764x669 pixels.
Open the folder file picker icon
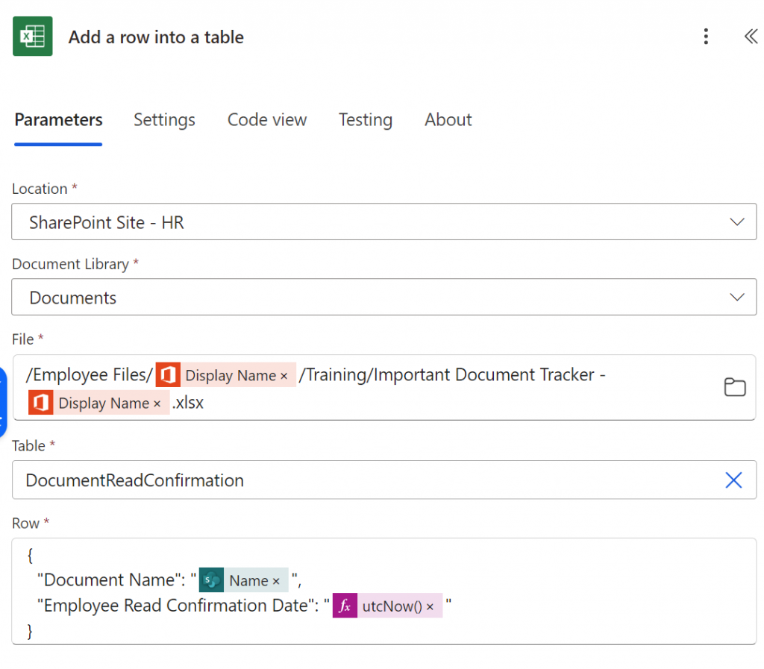(735, 387)
